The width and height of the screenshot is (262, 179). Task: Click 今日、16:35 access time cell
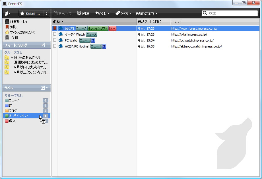(x=146, y=46)
